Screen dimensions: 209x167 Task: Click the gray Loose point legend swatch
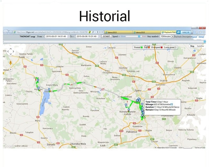(176, 47)
